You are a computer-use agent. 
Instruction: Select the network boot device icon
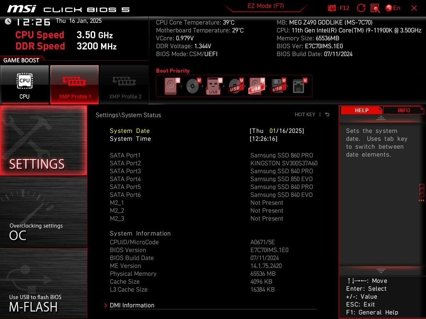(300, 86)
